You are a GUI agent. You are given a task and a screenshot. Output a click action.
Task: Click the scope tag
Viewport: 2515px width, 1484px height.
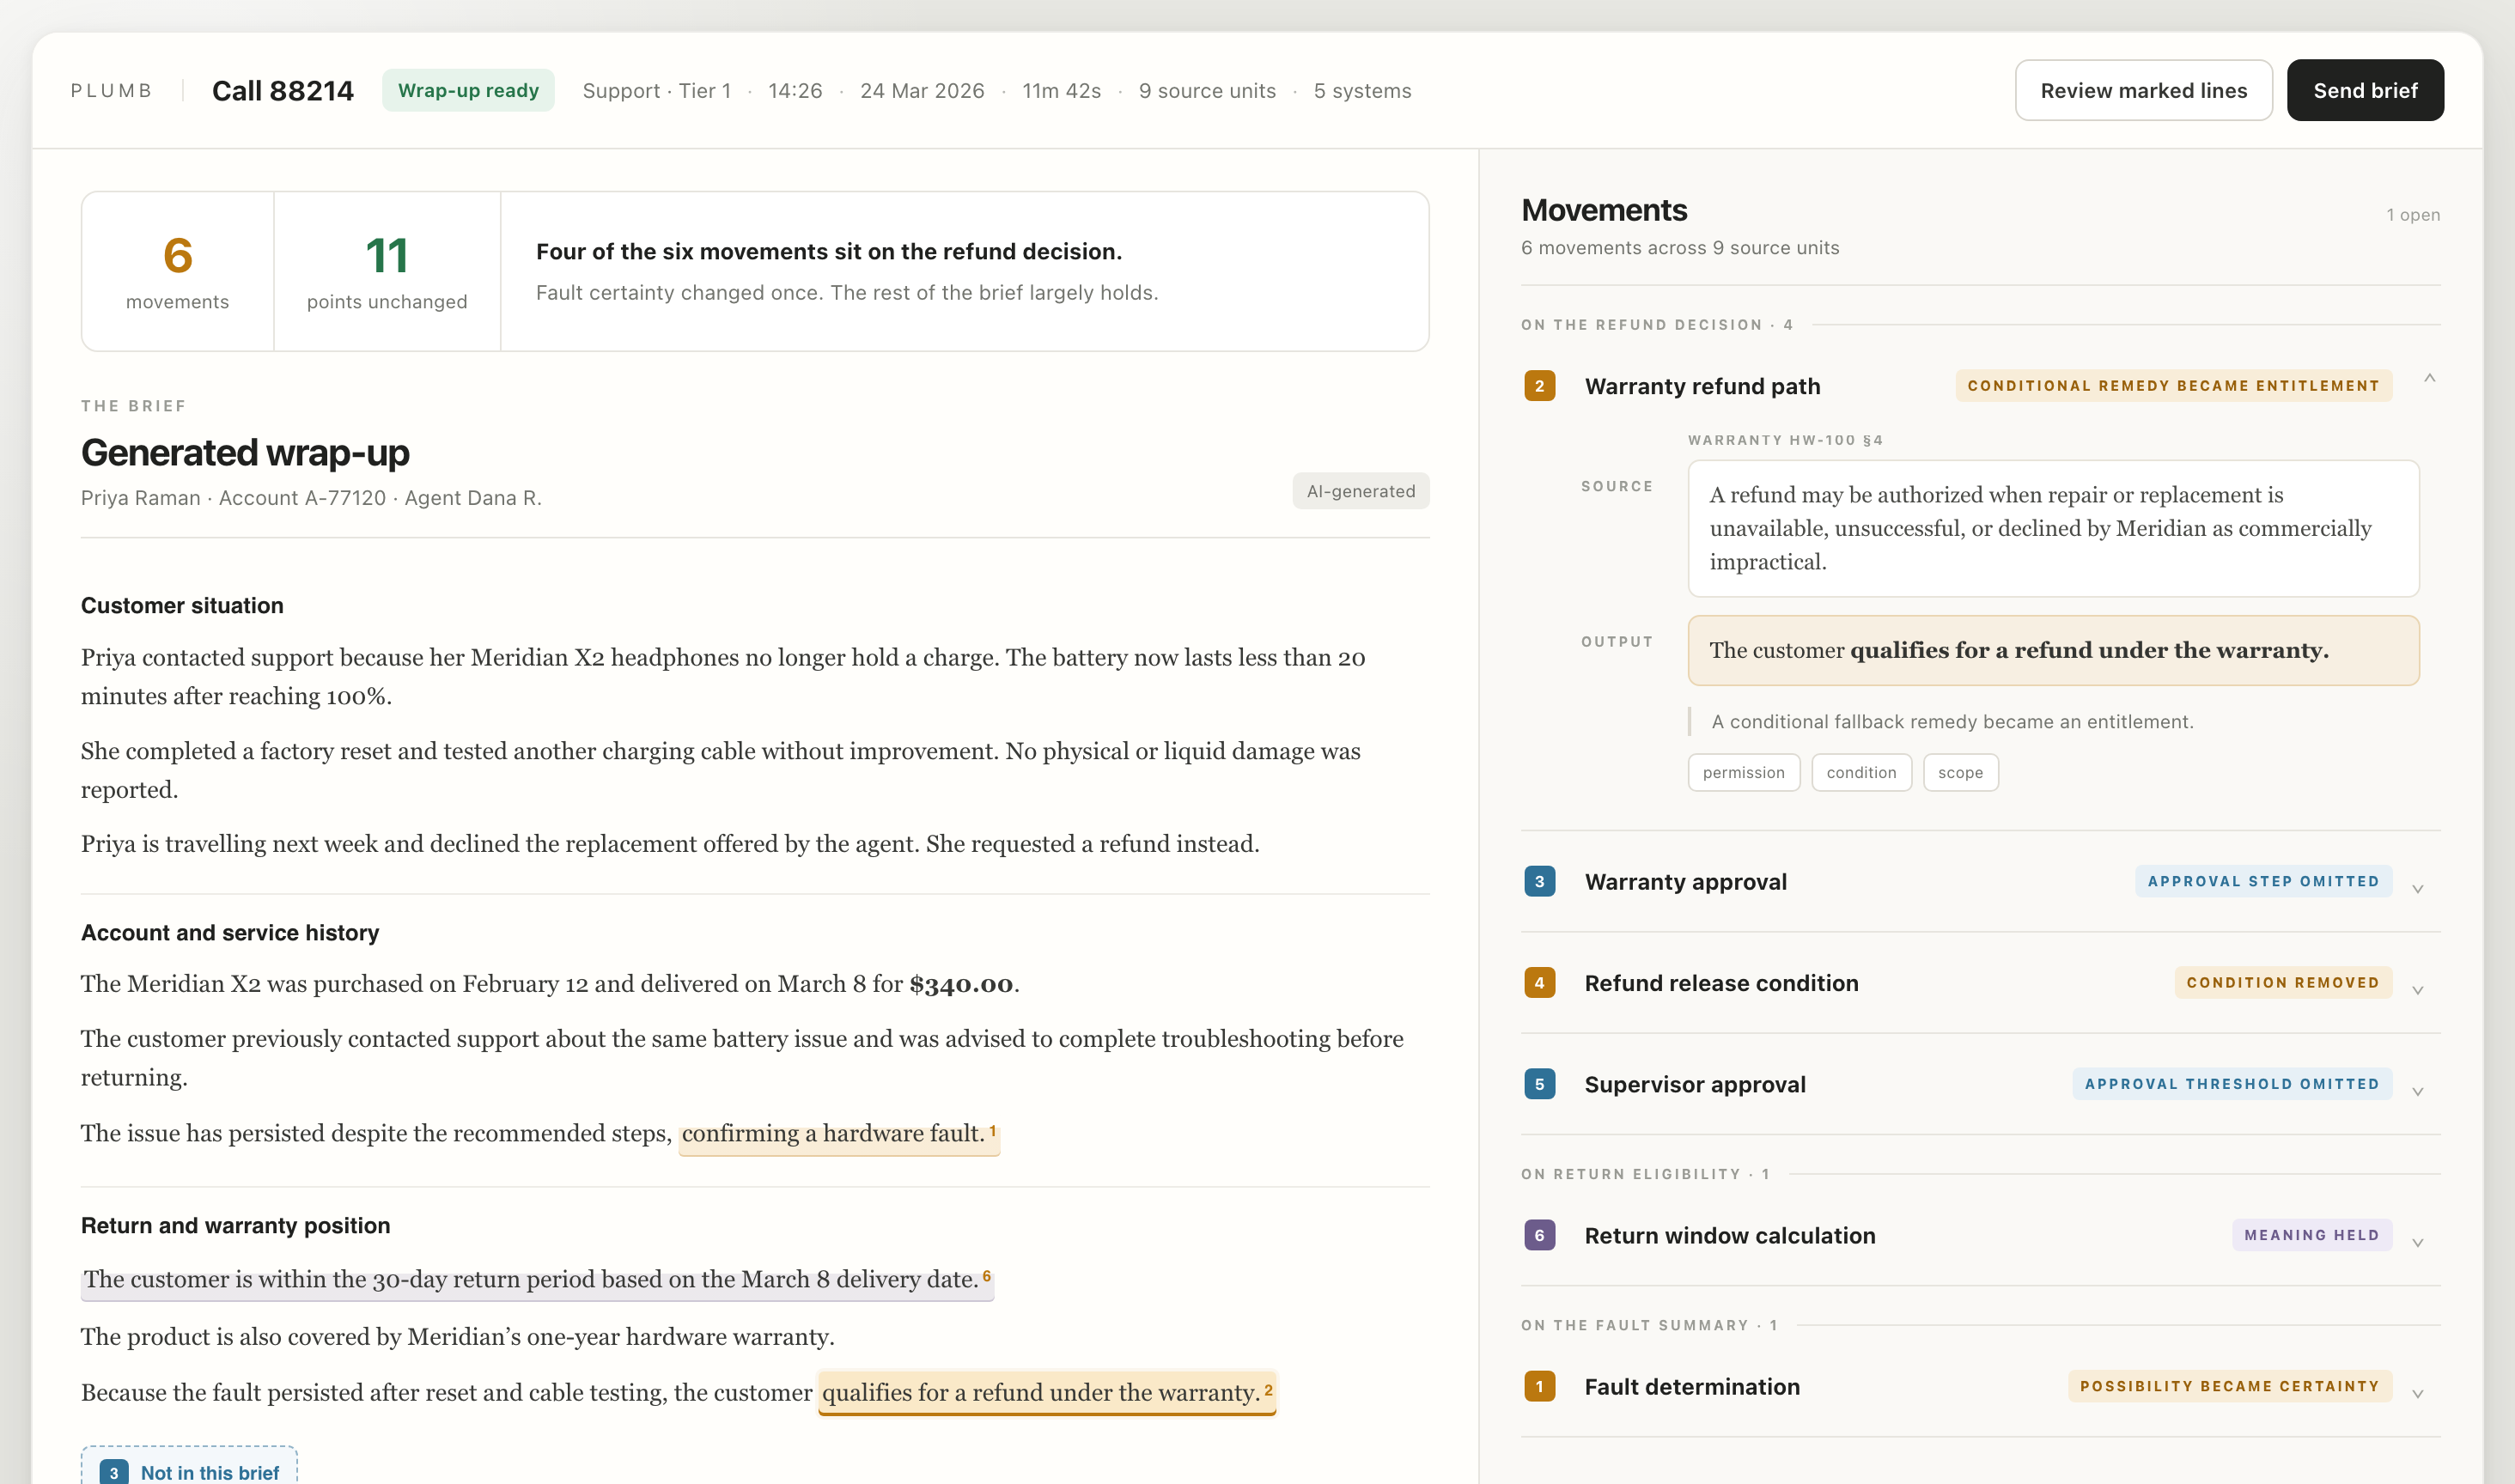tap(1960, 772)
